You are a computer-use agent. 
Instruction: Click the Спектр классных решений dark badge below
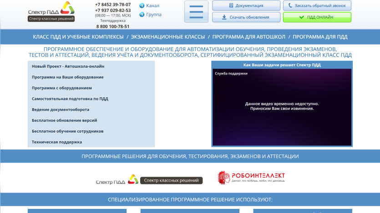point(171,180)
